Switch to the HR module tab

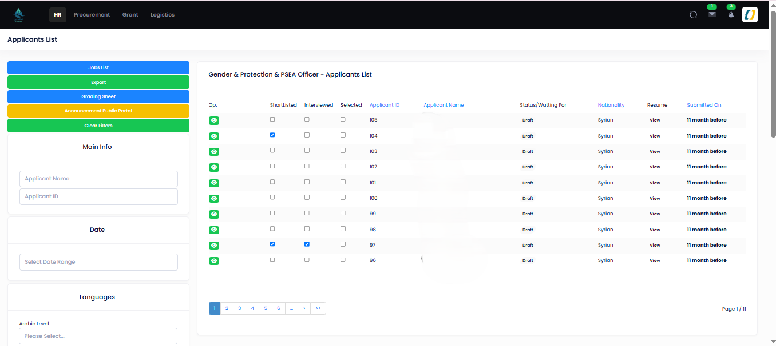coord(58,15)
